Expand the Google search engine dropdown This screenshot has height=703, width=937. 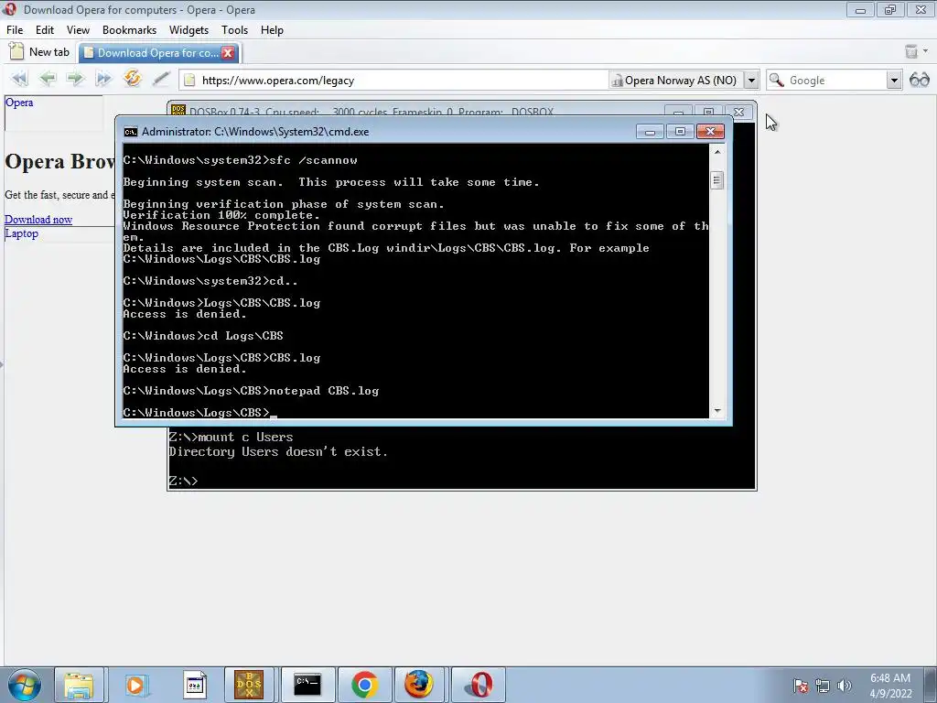[x=893, y=81]
